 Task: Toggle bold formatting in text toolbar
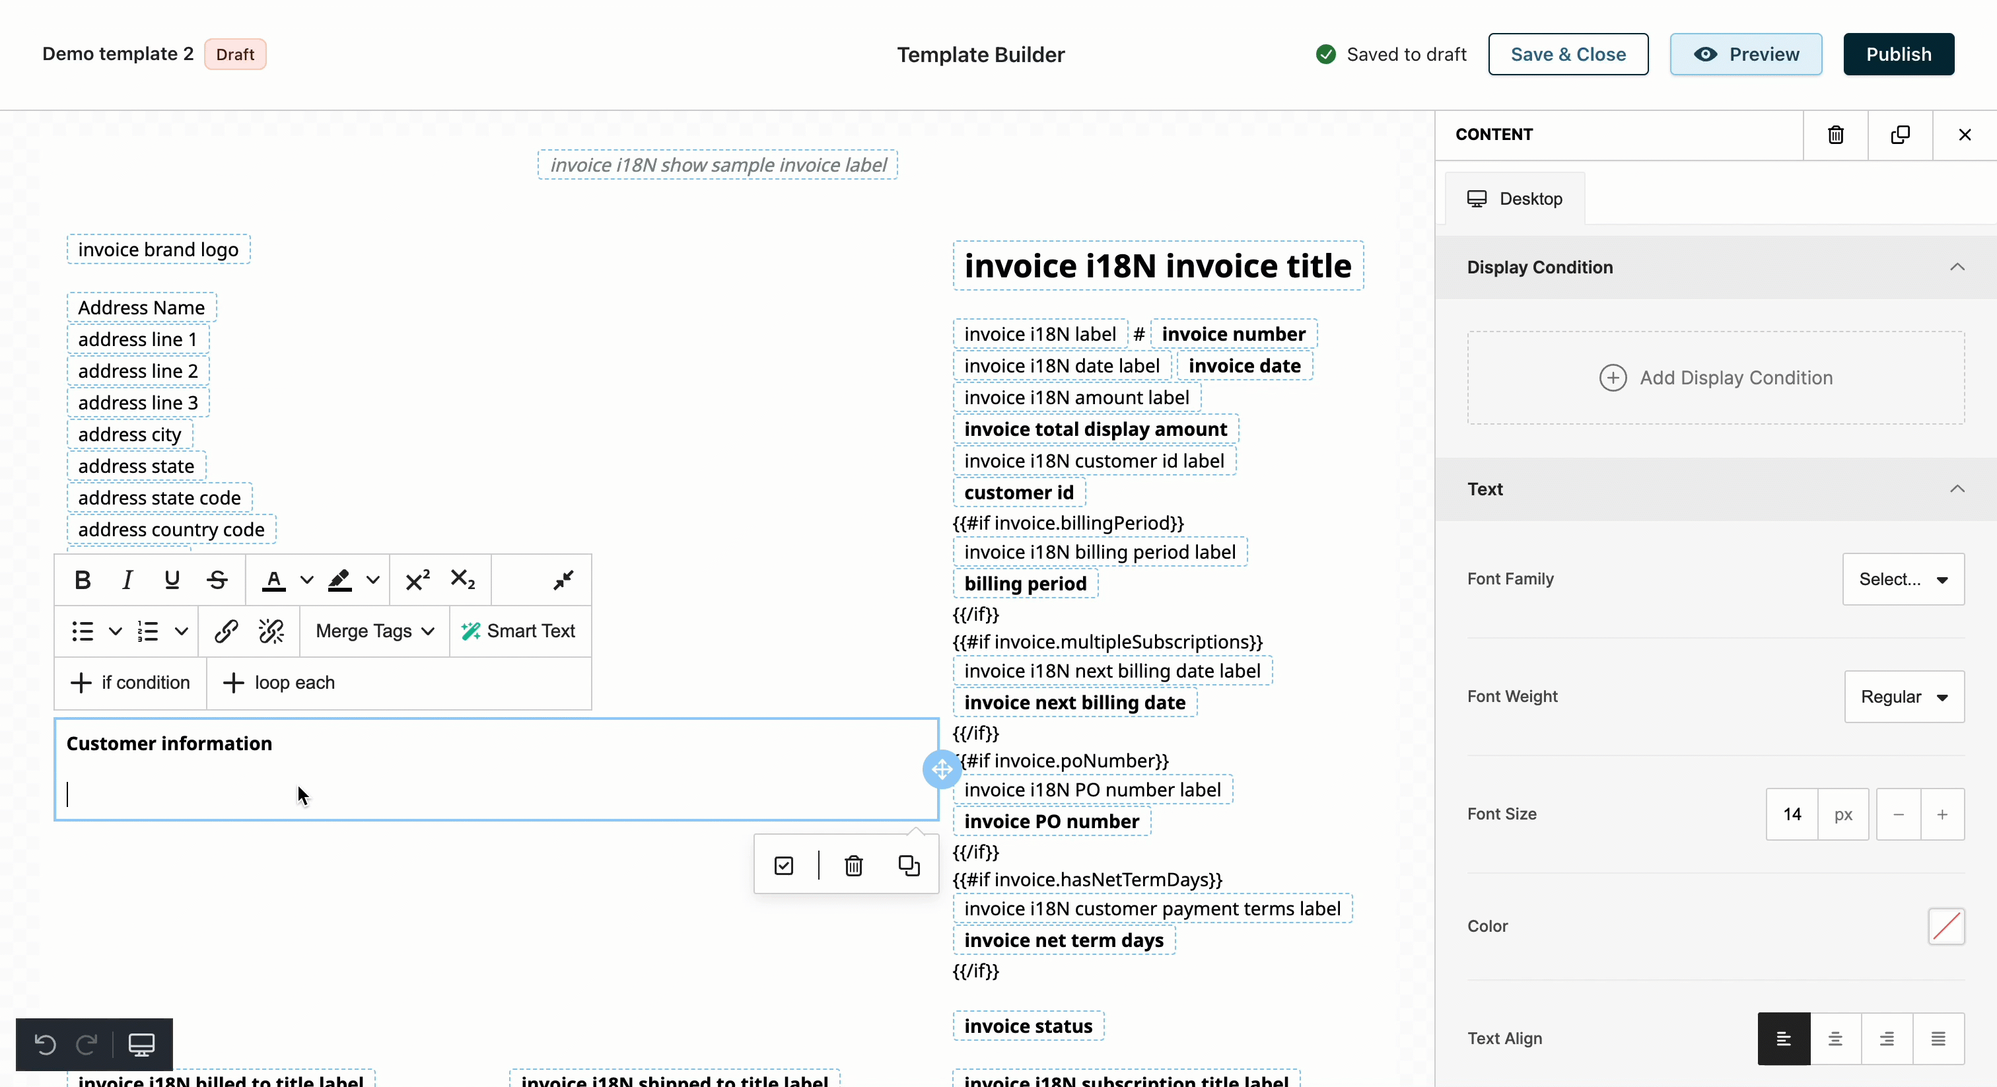click(82, 580)
